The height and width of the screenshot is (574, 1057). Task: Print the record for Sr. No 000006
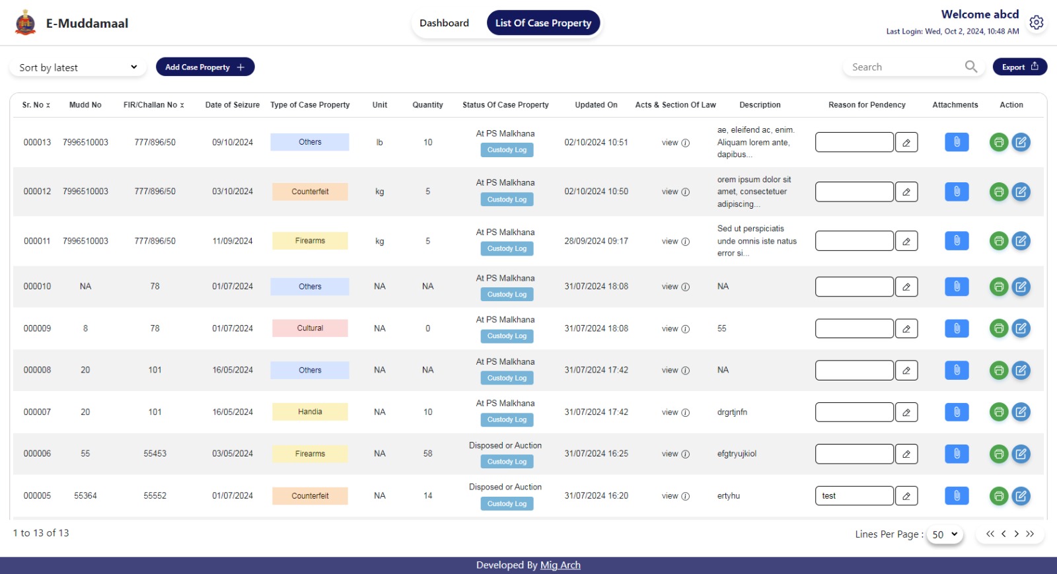(x=999, y=454)
